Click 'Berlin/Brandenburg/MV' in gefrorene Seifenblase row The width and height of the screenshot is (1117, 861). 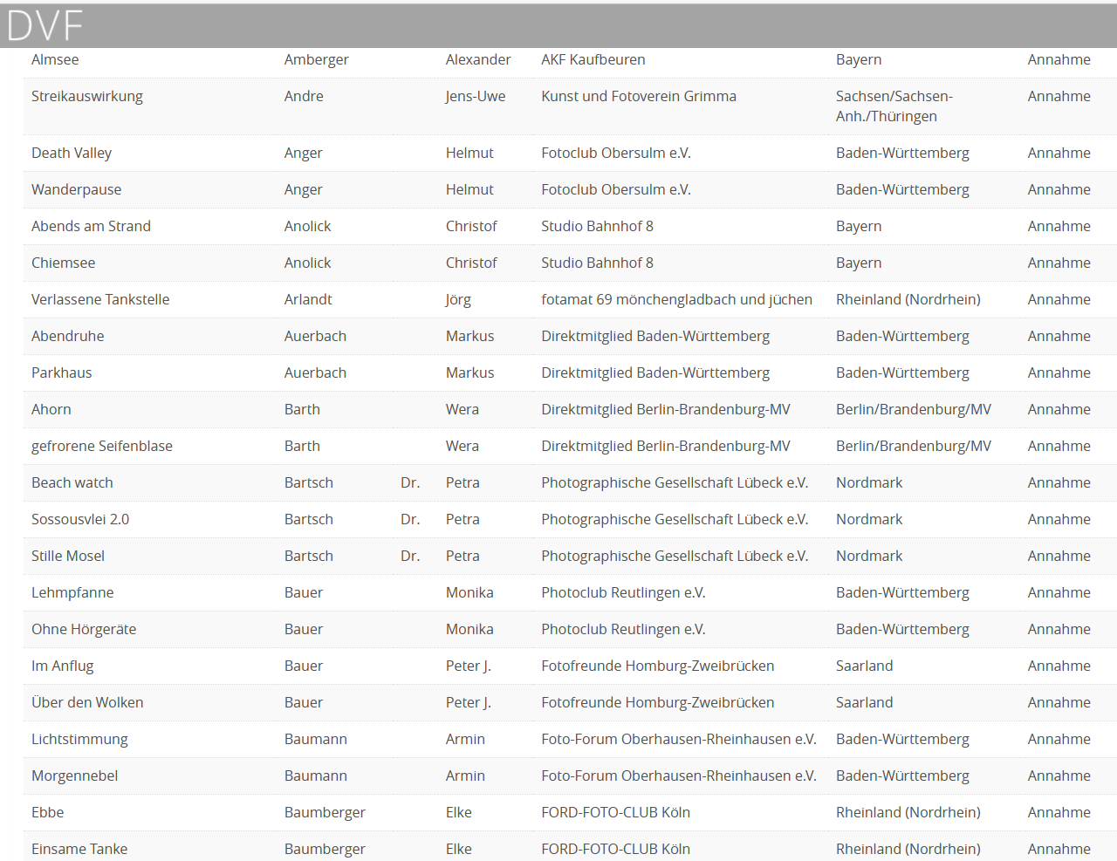point(914,446)
